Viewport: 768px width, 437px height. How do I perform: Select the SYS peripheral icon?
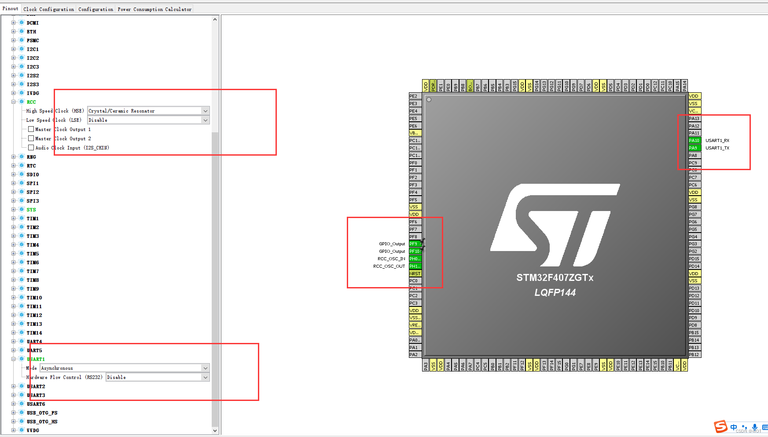click(22, 209)
